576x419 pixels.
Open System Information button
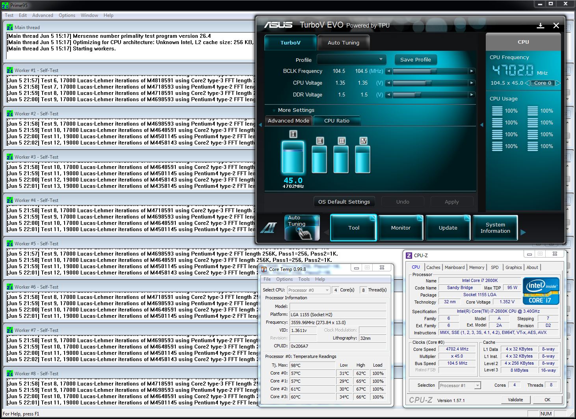495,228
